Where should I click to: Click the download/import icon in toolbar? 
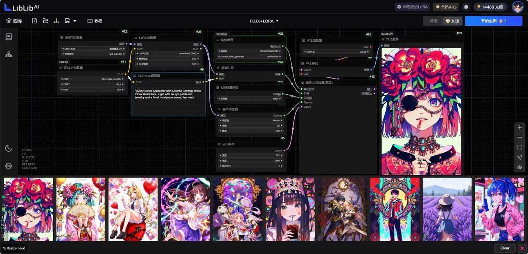[56, 21]
